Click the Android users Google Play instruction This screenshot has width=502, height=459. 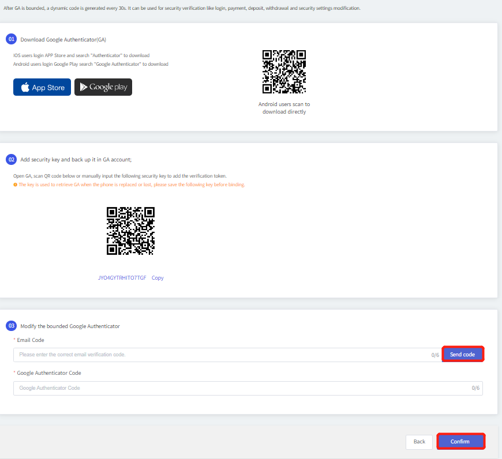tap(91, 64)
